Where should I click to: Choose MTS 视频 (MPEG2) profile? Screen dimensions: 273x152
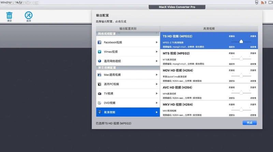point(209,58)
